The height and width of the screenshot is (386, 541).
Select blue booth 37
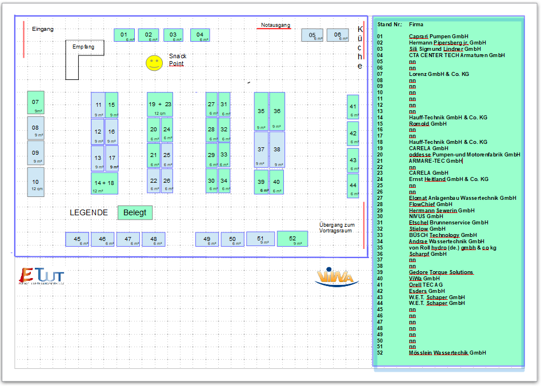pos(261,150)
